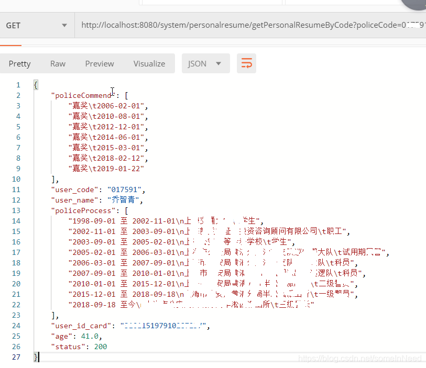Click the value "嘉奖\t2019-01-22"
The height and width of the screenshot is (368, 426).
pyautogui.click(x=106, y=169)
